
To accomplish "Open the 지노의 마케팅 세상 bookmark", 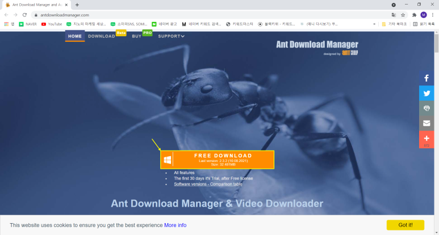I will pos(86,24).
